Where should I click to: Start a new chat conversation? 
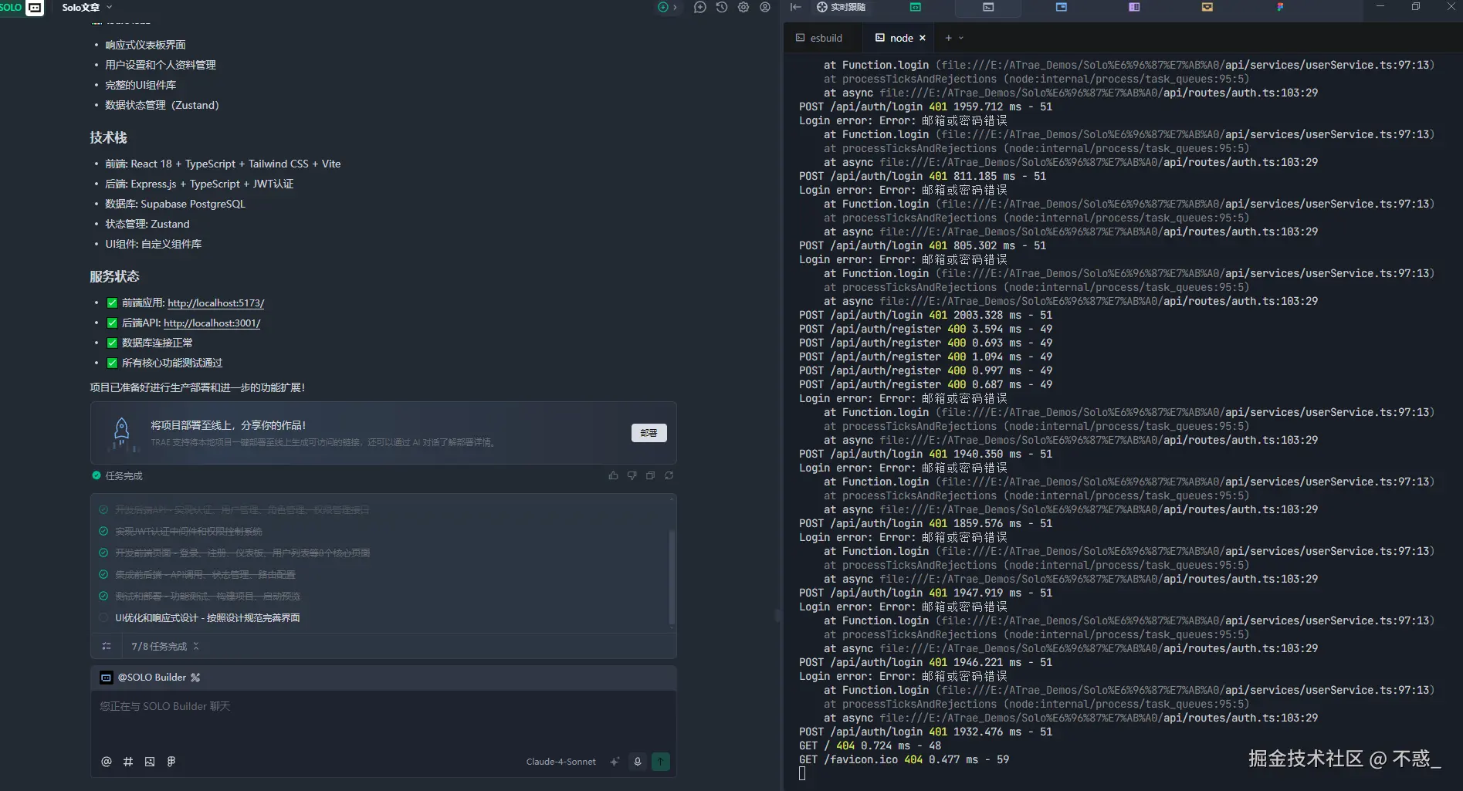pos(700,7)
